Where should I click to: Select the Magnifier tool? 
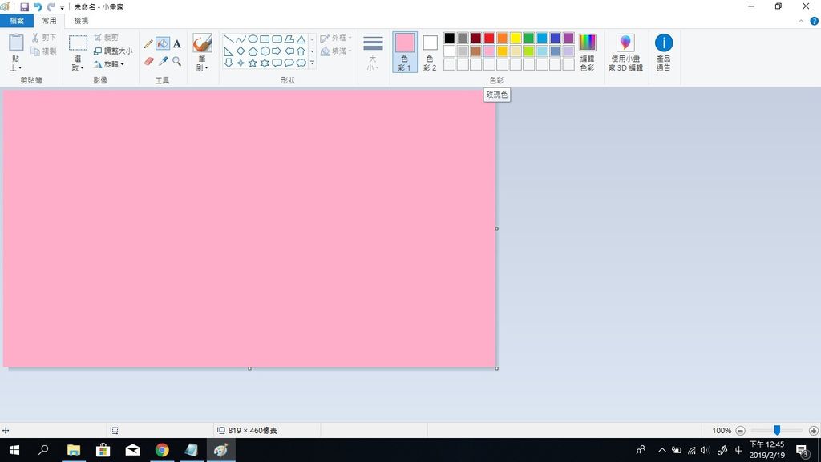pyautogui.click(x=177, y=61)
